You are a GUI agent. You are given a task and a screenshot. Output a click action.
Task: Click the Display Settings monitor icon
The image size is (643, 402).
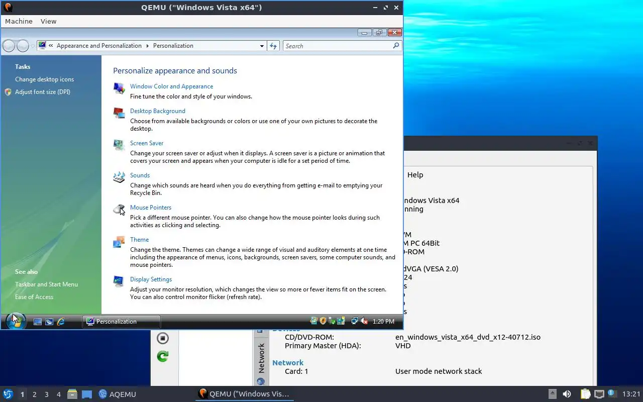pos(119,281)
